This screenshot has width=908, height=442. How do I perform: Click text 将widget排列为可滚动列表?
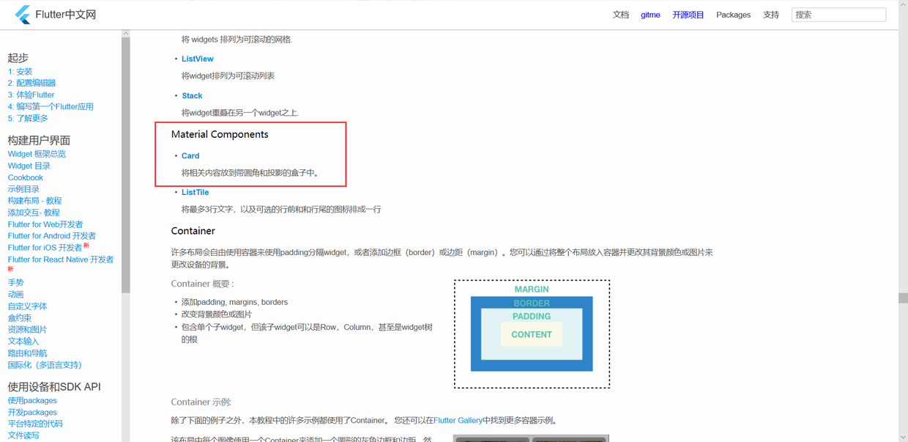(x=228, y=75)
